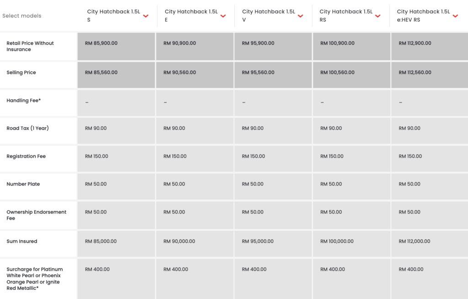468x299 pixels.
Task: Click the Retail Price Without Insurance row label
Action: click(x=30, y=46)
